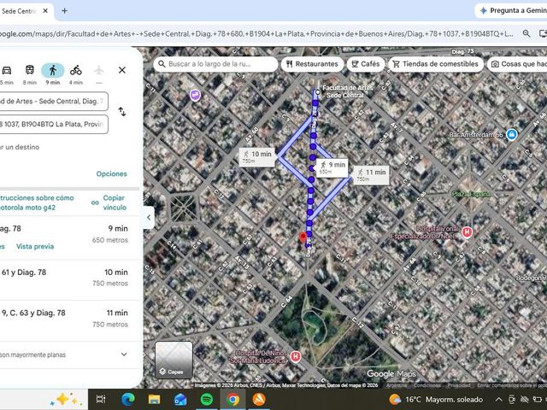Click the Plaza España label

[x=471, y=194]
